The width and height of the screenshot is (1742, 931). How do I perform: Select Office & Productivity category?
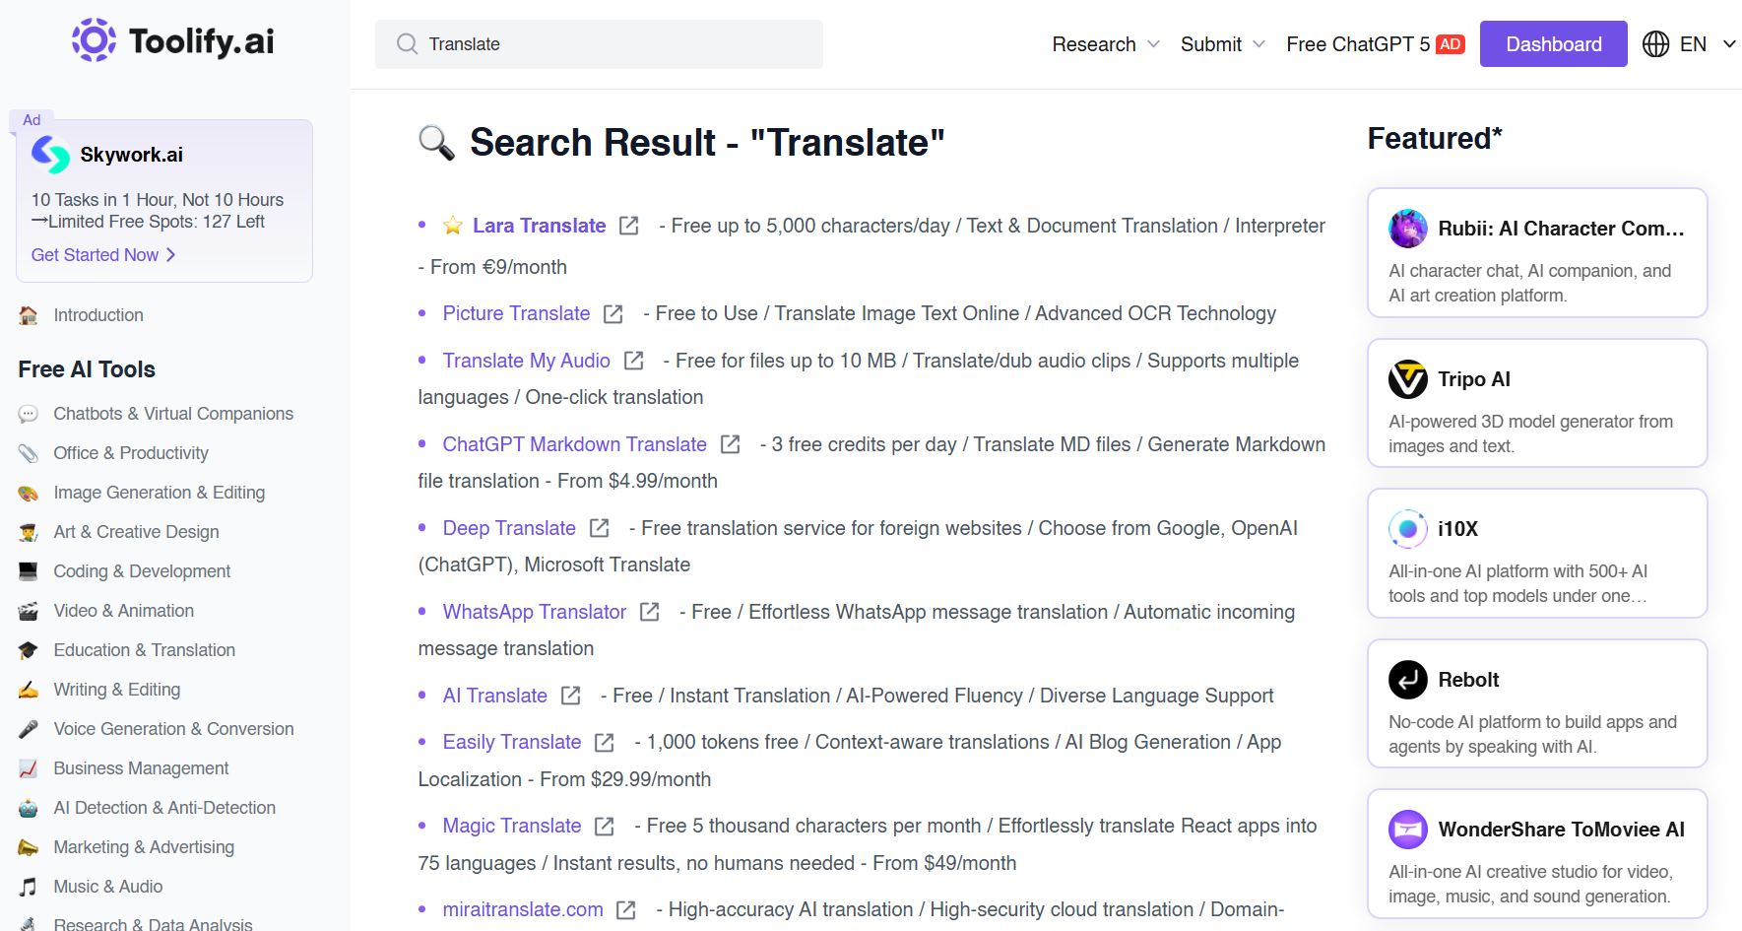(131, 453)
